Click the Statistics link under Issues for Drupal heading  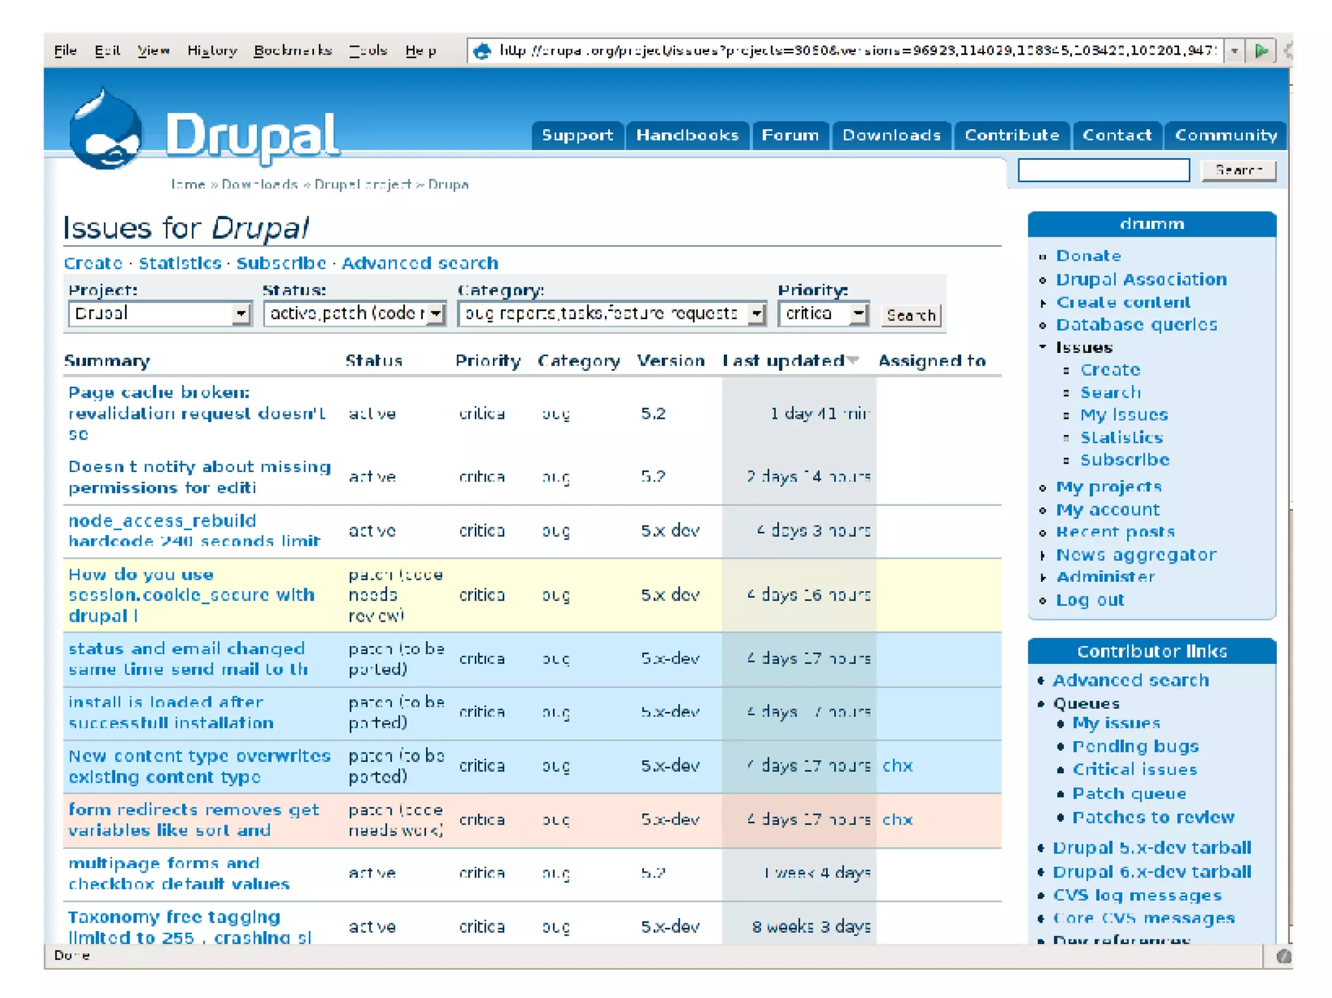tap(180, 263)
